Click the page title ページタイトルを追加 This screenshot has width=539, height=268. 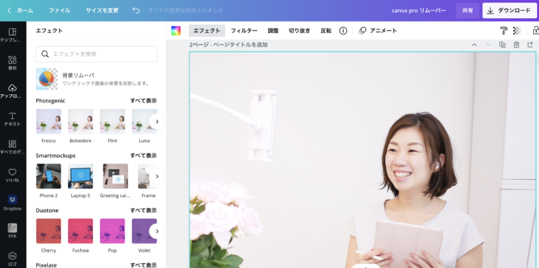click(x=241, y=44)
